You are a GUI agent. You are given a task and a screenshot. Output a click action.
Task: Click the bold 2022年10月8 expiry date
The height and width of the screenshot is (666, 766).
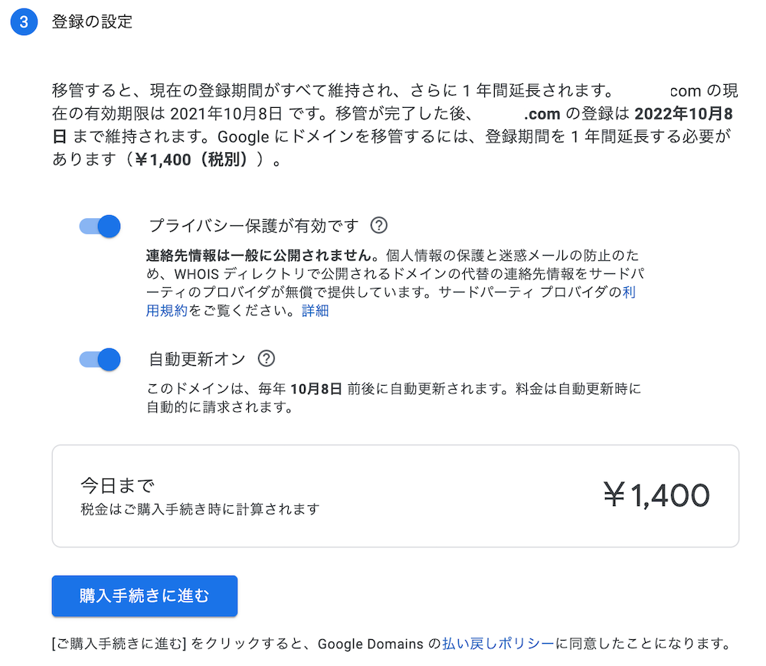coord(683,114)
